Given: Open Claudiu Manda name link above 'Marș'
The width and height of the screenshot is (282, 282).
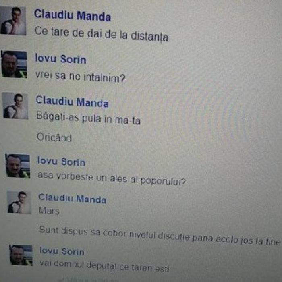Looking at the screenshot, I should (x=72, y=199).
